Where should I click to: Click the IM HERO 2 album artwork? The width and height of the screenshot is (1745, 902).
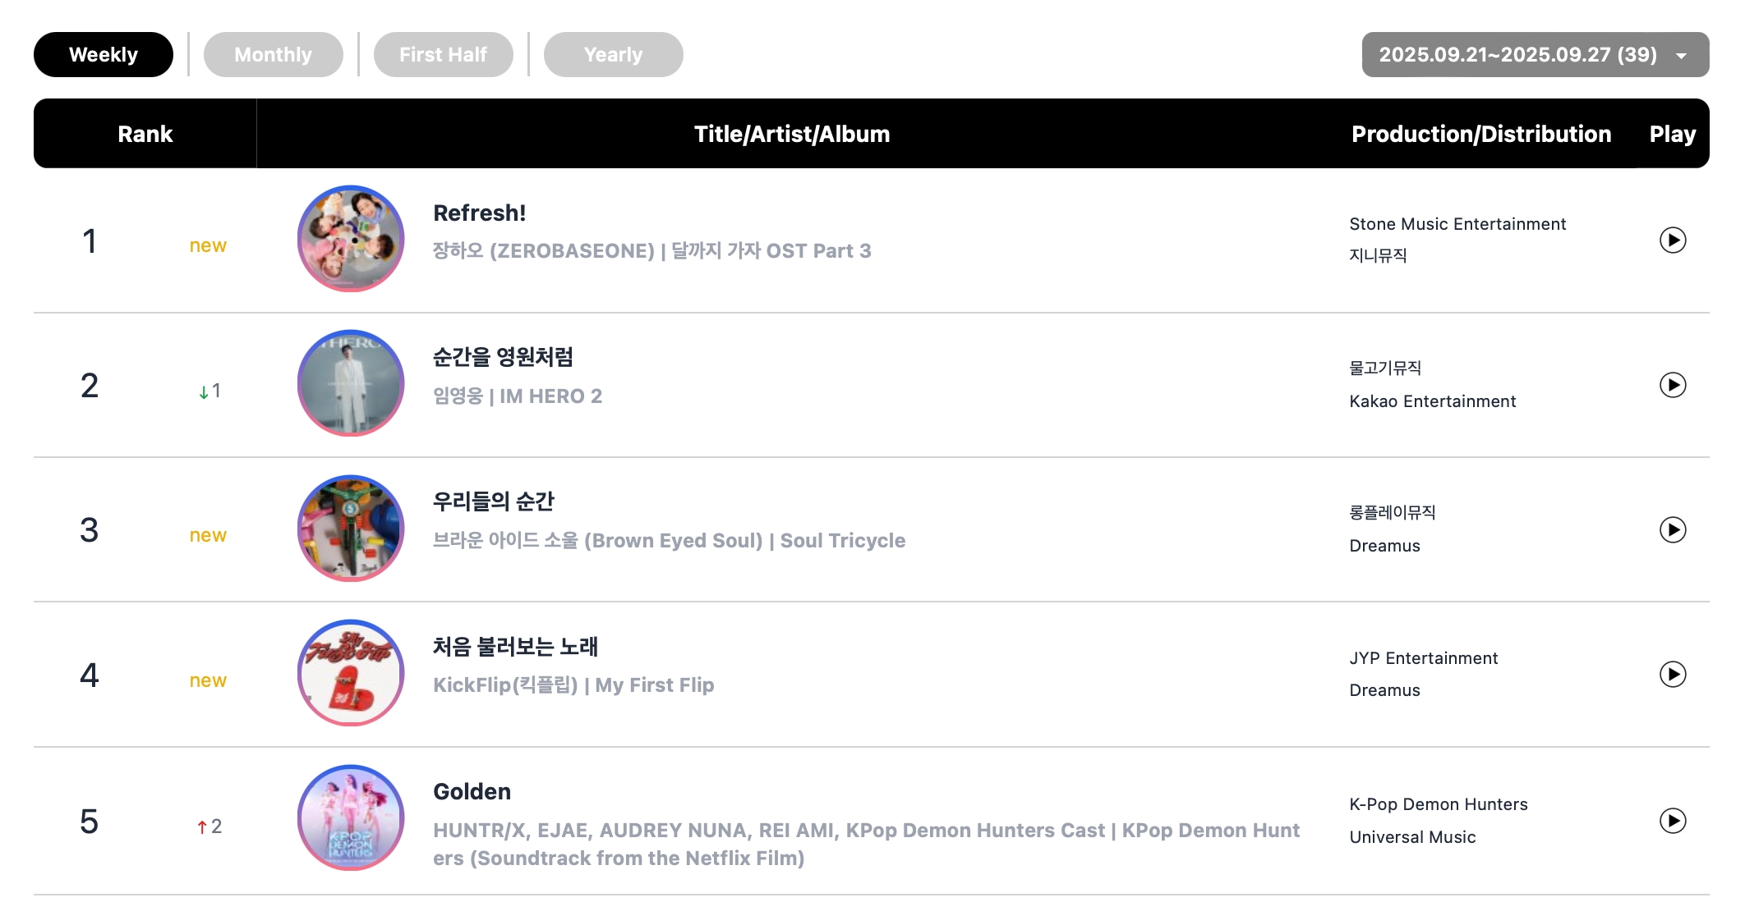pyautogui.click(x=351, y=383)
